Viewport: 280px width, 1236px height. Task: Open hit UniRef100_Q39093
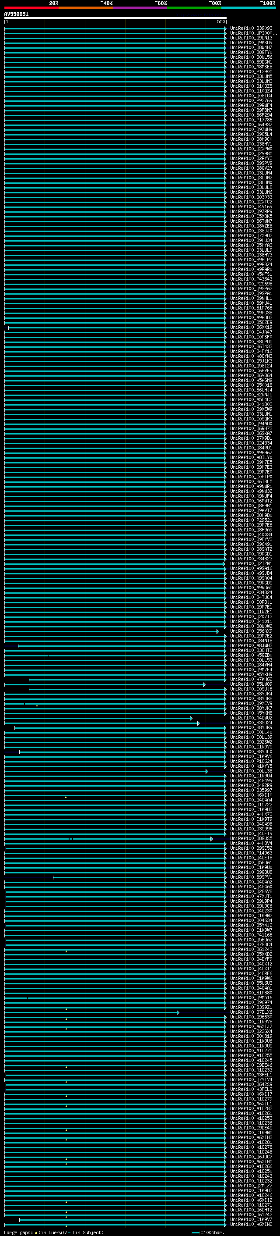251,28
